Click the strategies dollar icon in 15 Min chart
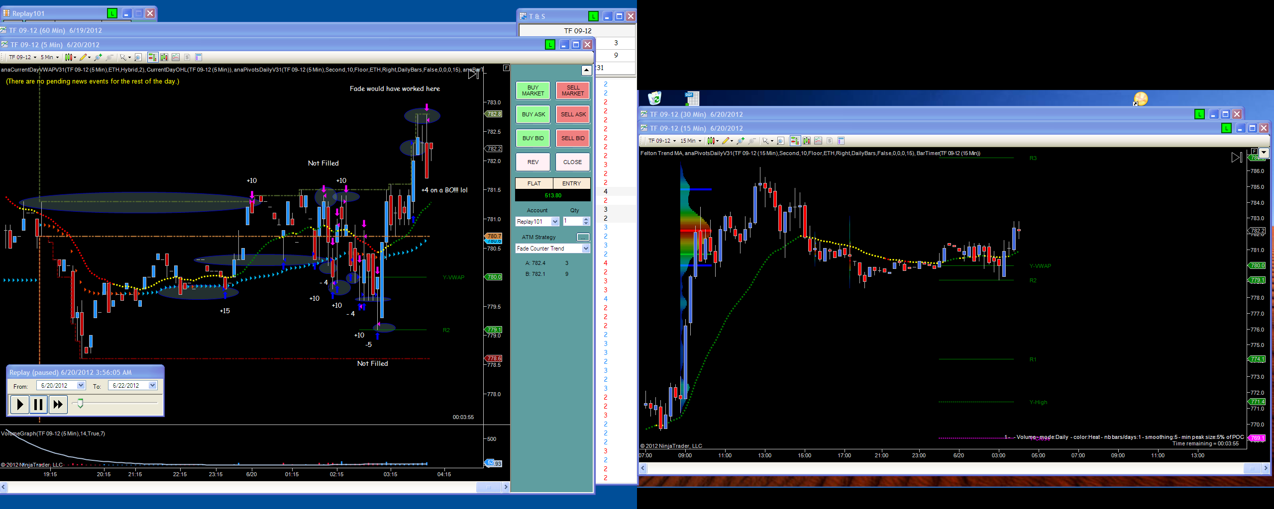The image size is (1274, 509). [830, 141]
